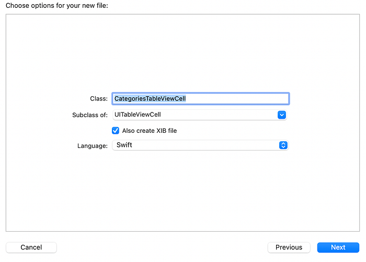Click the 'Subclass of:' label
Screen dimensions: 366x262
coord(90,115)
